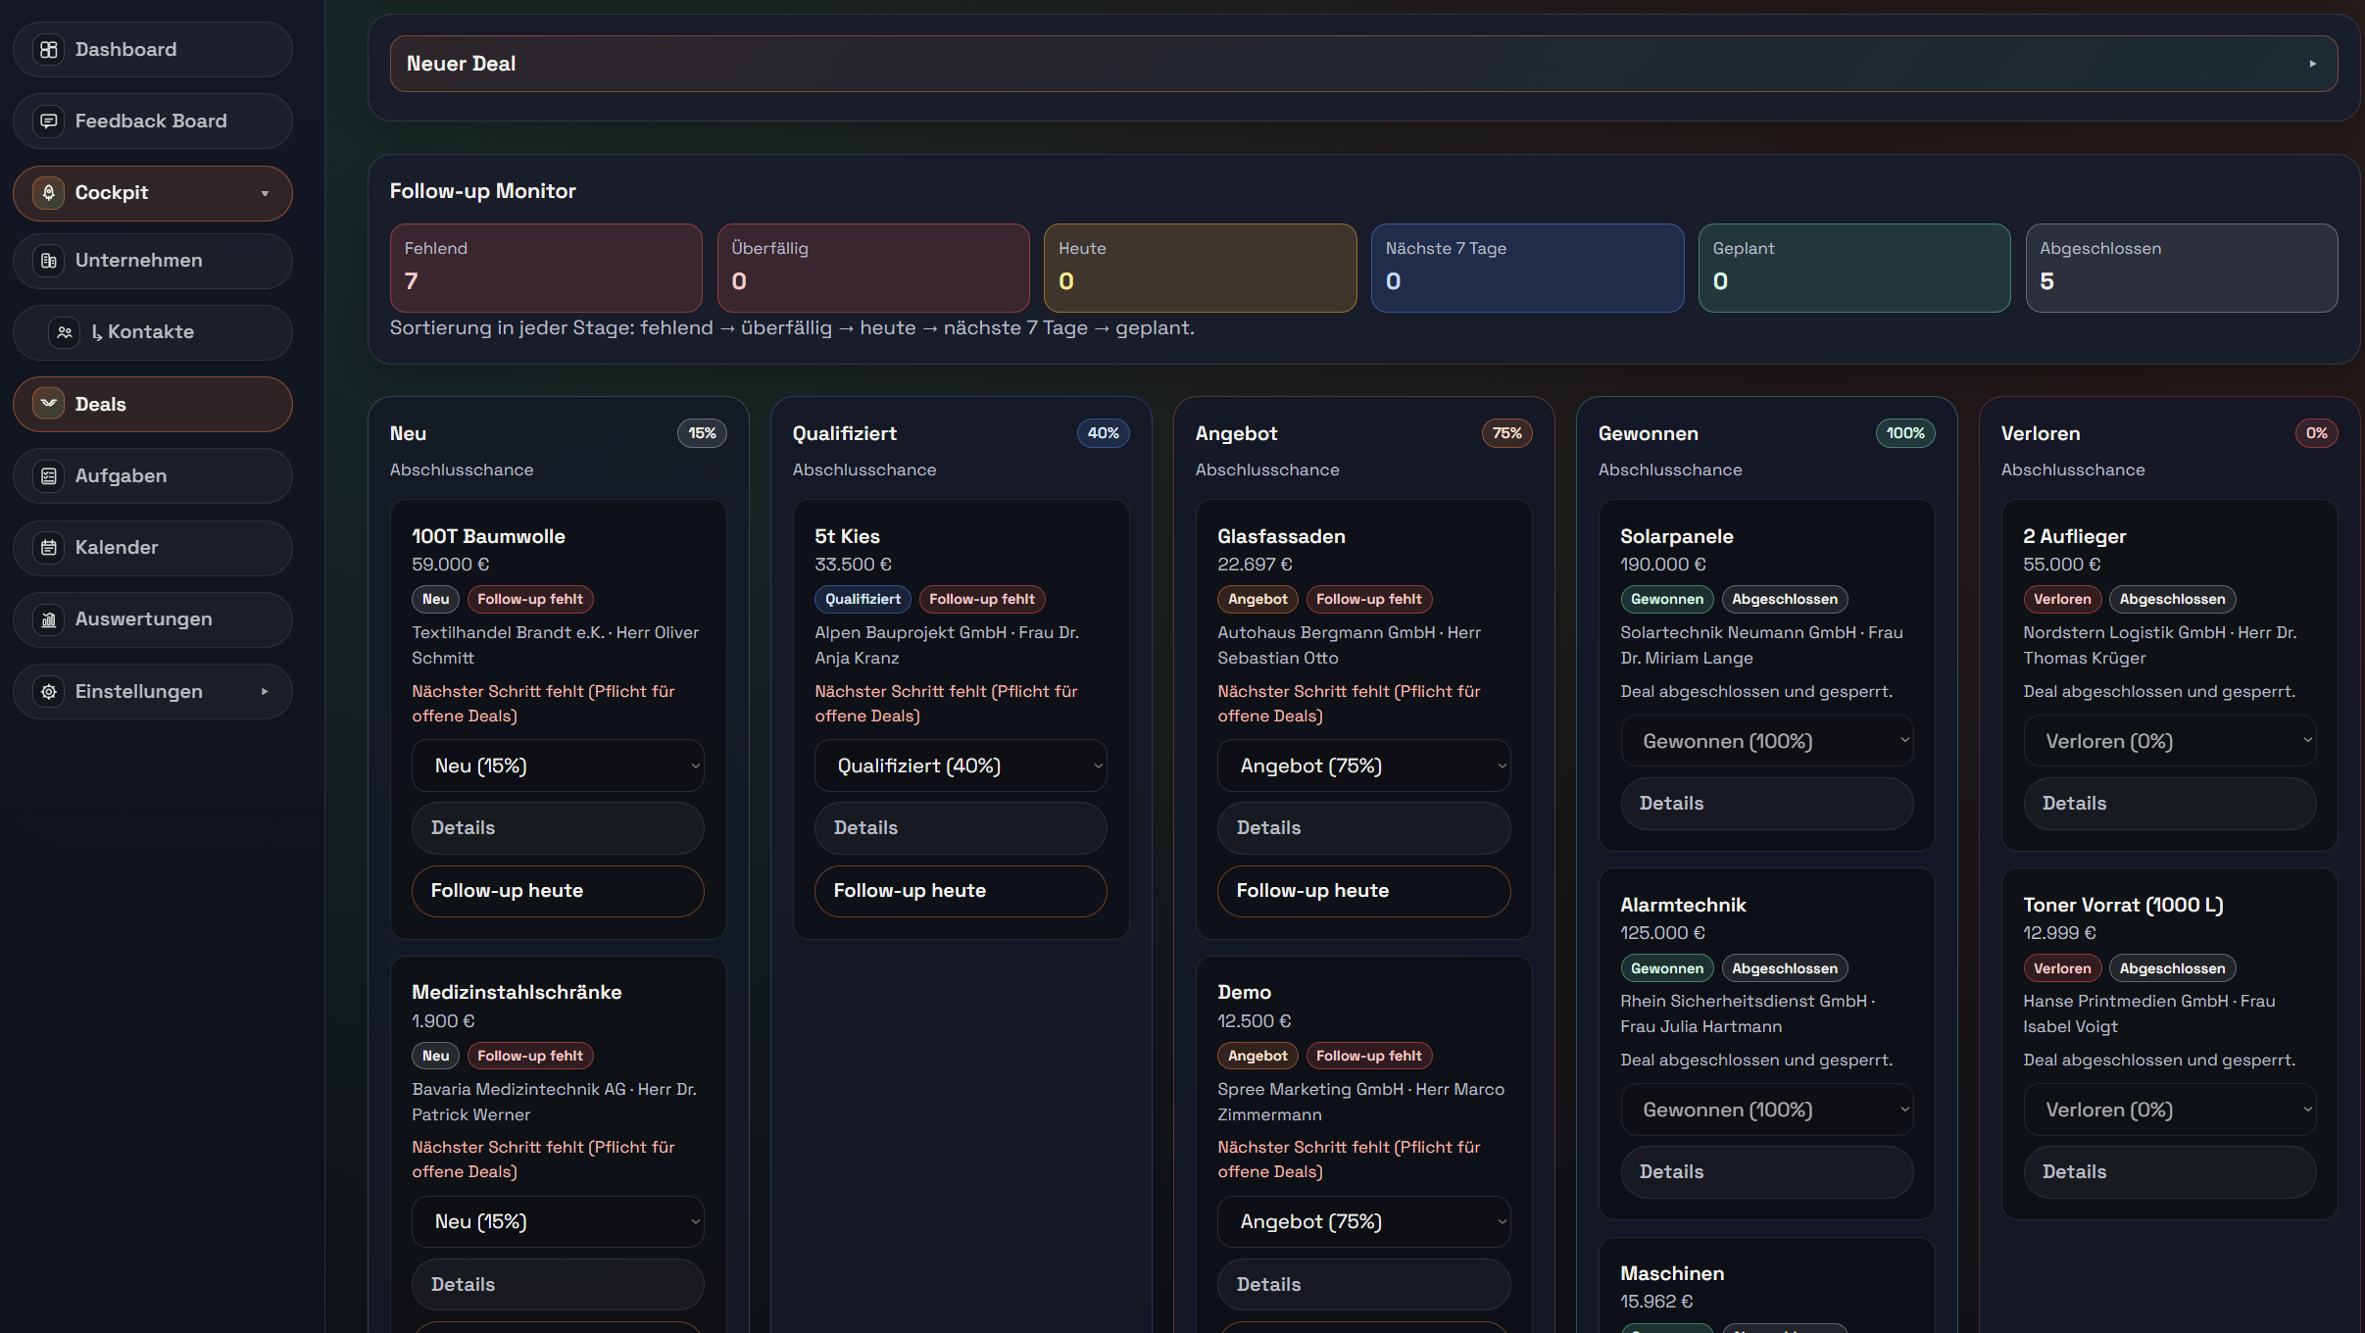
Task: Click the Auswertungen chart icon
Action: coord(48,619)
